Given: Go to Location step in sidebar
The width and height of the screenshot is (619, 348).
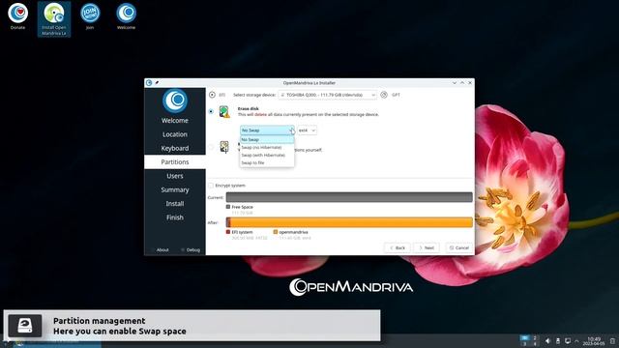Looking at the screenshot, I should coord(175,134).
